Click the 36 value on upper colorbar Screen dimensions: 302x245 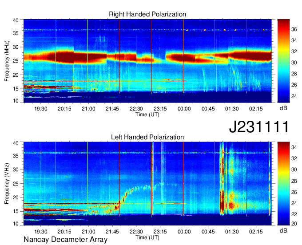294,29
